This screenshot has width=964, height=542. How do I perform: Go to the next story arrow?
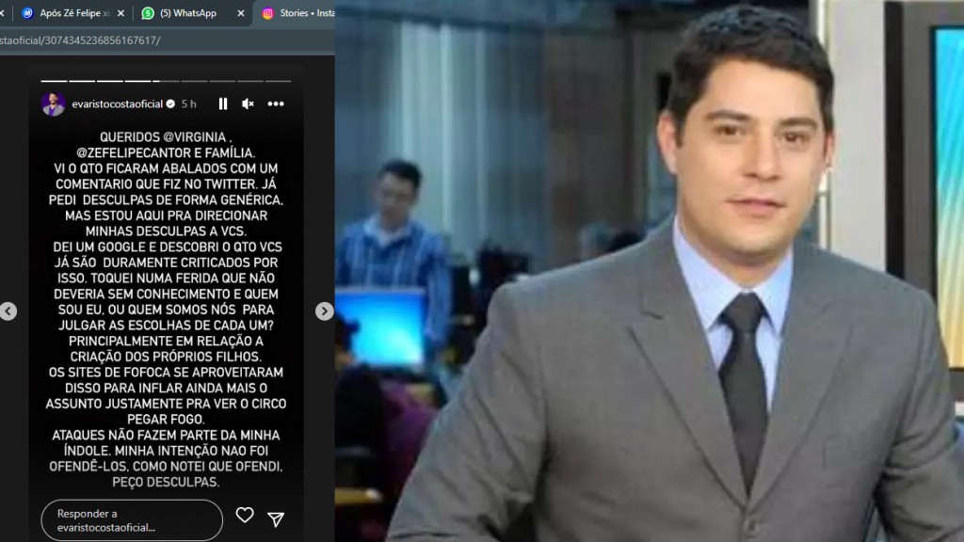coord(324,311)
